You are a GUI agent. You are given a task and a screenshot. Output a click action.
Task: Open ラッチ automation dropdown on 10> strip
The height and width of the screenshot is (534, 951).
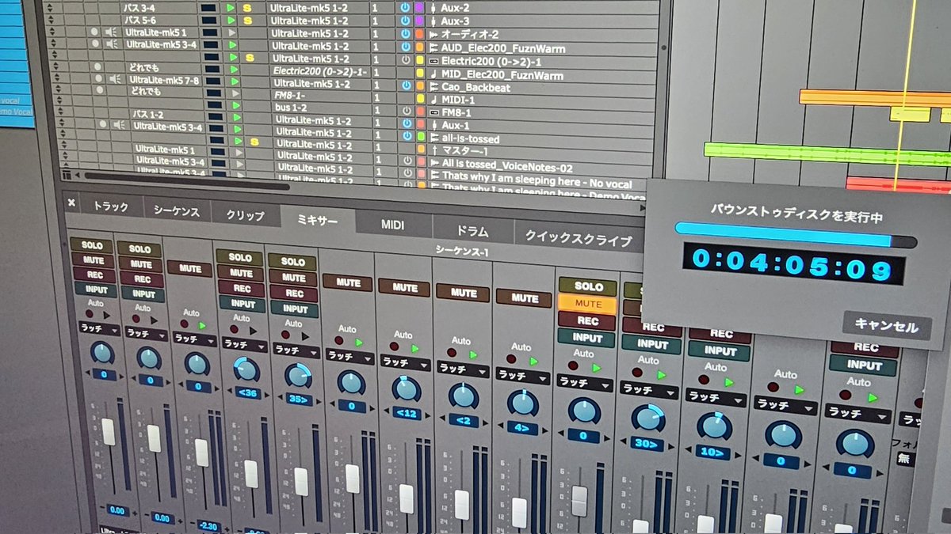click(x=714, y=397)
